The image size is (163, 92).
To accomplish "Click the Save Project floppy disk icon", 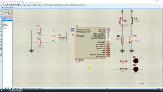I will (x=5, y=5).
